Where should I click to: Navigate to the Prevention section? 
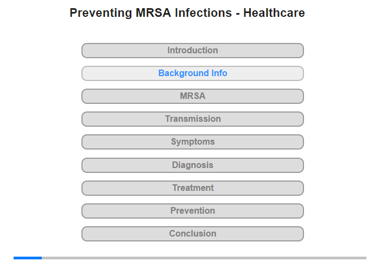tap(192, 211)
